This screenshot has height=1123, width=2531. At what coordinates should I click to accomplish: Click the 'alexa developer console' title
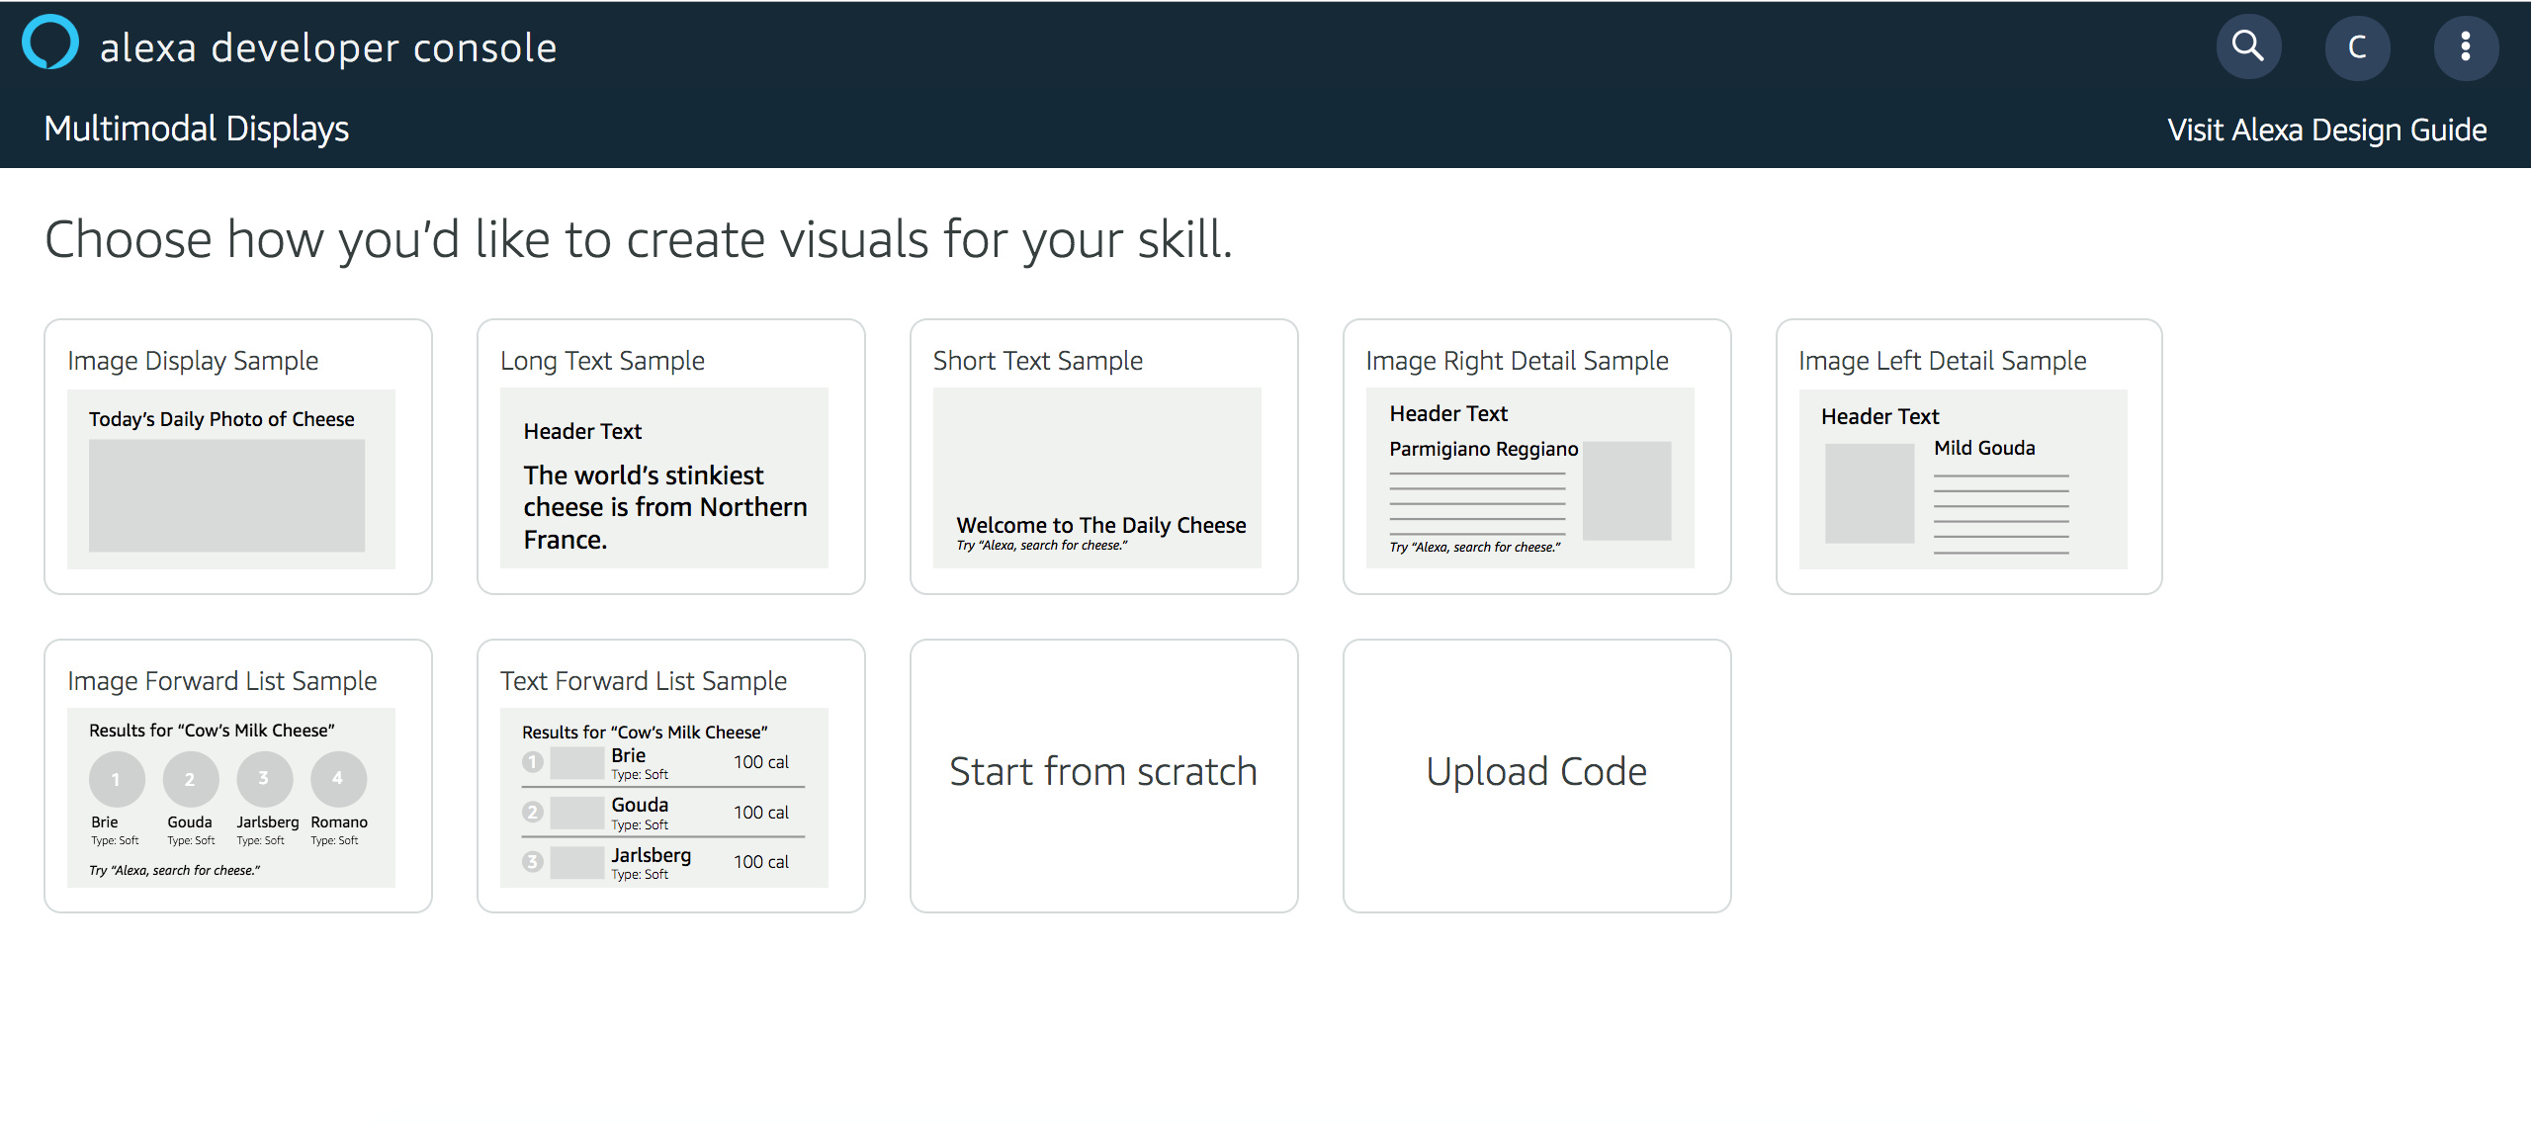[328, 47]
